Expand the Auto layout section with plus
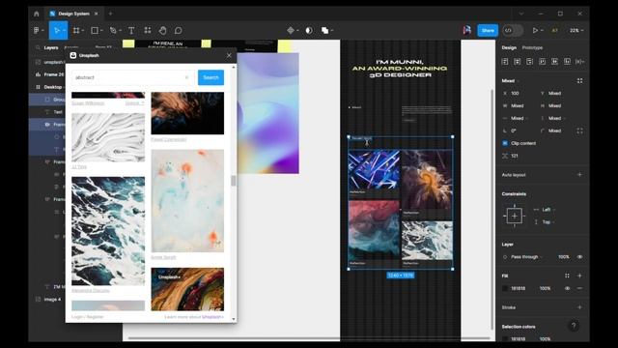 pyautogui.click(x=579, y=175)
